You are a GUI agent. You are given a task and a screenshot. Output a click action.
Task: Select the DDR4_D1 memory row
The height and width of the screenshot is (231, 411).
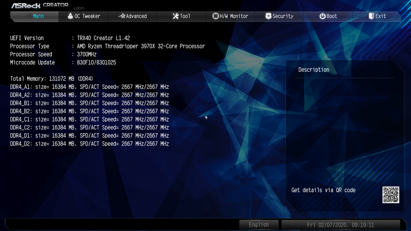tap(89, 136)
